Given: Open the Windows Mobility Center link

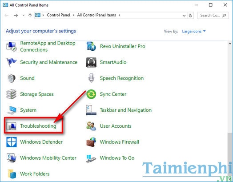Looking at the screenshot, I should (48, 158).
